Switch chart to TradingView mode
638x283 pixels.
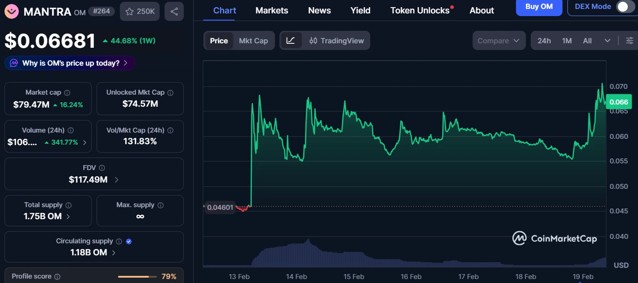tap(337, 41)
